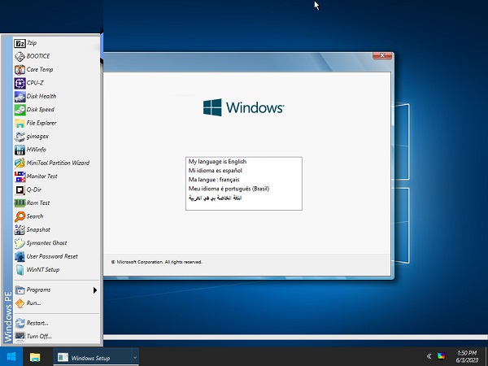
Task: Start WinNT Setup
Action: (x=42, y=269)
